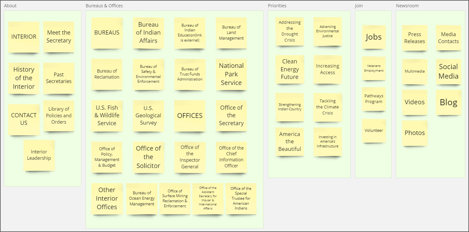
Task: Click Library of Policies and Orders note
Action: [59, 116]
